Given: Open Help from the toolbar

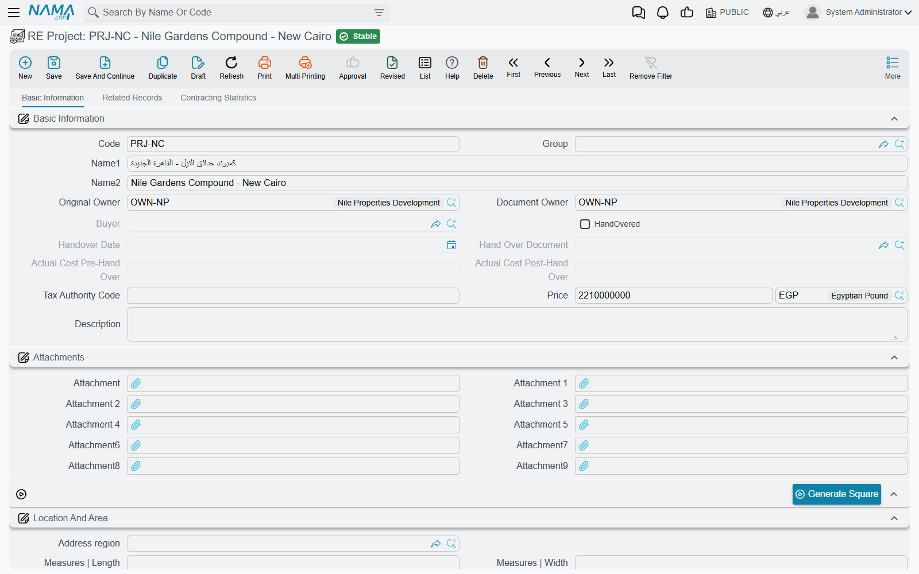Looking at the screenshot, I should (x=452, y=68).
